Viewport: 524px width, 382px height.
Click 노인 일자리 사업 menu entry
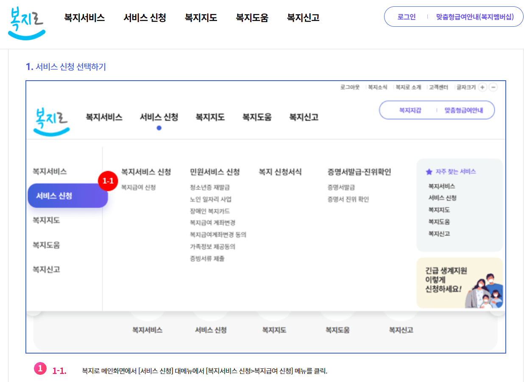[x=211, y=199]
